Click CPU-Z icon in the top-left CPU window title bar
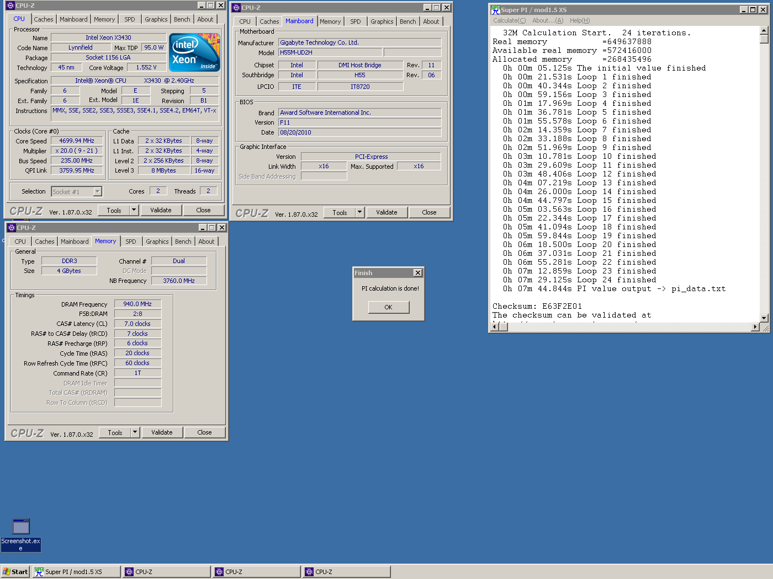The image size is (773, 579). (10, 6)
